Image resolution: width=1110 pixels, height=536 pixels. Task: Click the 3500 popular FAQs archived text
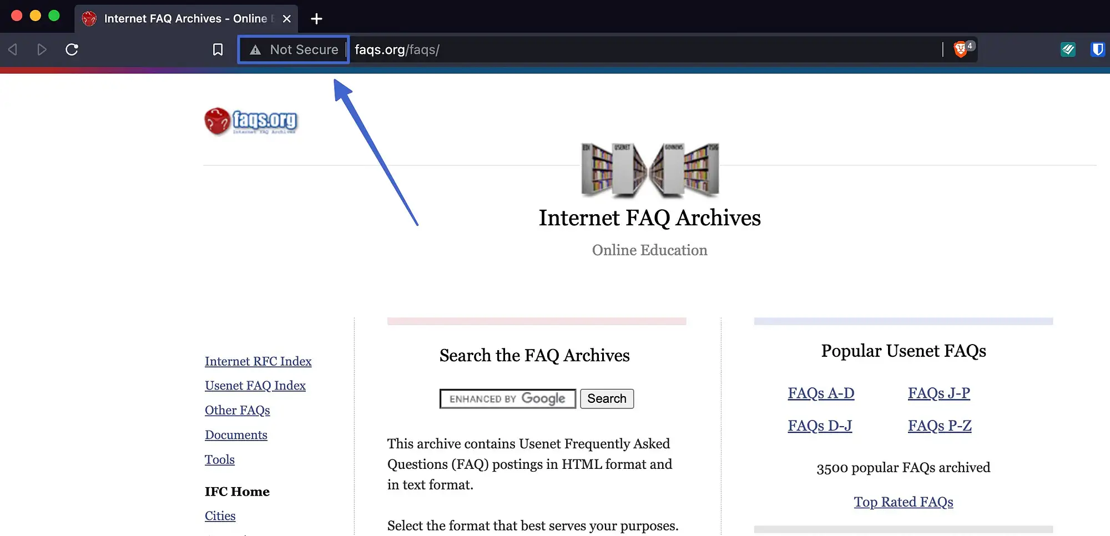(x=904, y=468)
